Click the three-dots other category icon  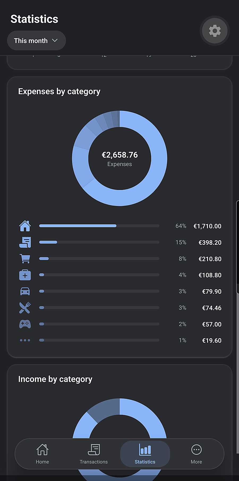(x=25, y=340)
